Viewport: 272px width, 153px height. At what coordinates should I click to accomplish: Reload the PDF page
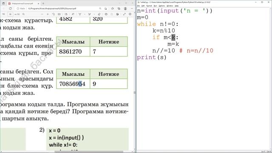pos(10,8)
